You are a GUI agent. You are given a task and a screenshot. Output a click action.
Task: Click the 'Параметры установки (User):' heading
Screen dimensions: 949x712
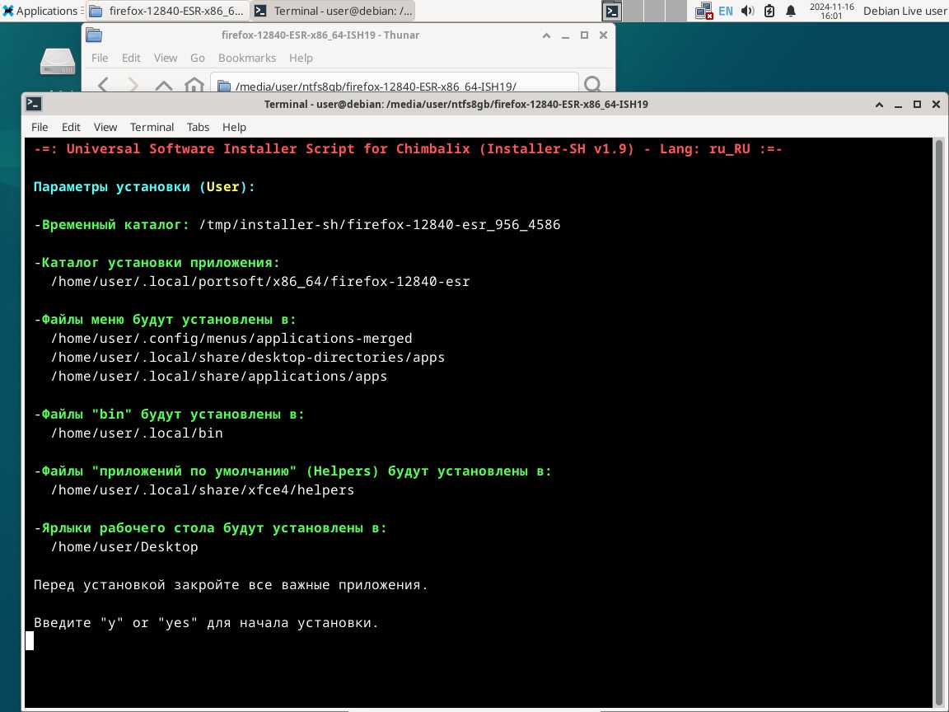(144, 187)
